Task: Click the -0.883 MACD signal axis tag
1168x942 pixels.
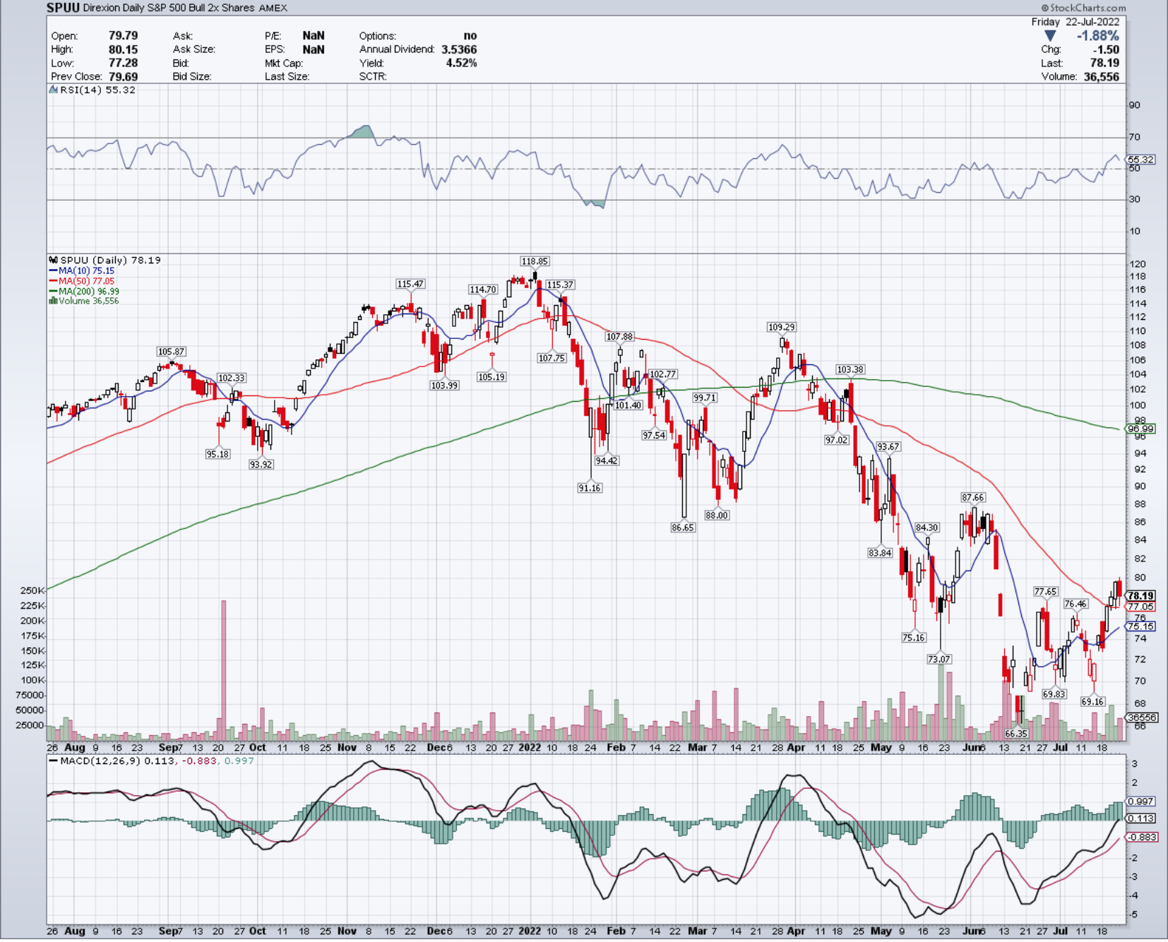Action: click(1140, 837)
